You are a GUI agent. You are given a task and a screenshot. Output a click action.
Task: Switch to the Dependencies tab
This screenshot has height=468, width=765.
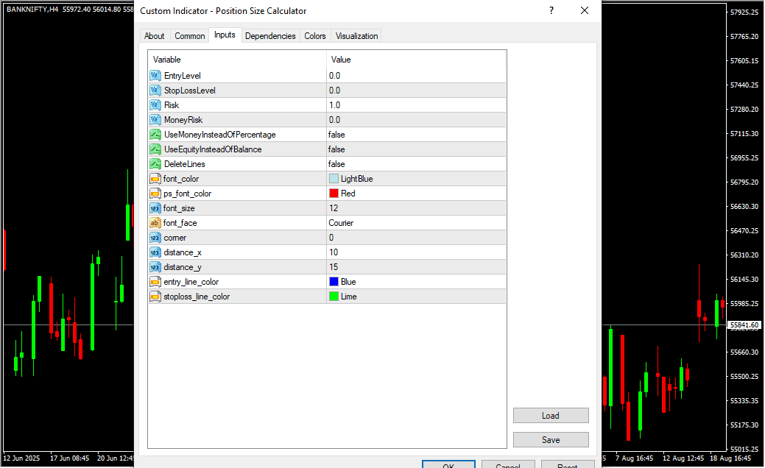(x=270, y=36)
